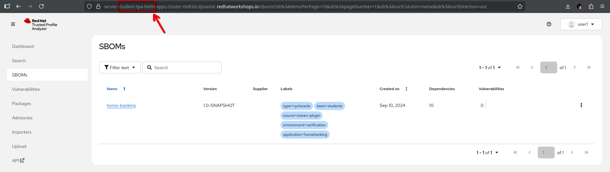This screenshot has height=172, width=610.
Task: Open kebab actions menu for home-banking row
Action: click(x=581, y=105)
